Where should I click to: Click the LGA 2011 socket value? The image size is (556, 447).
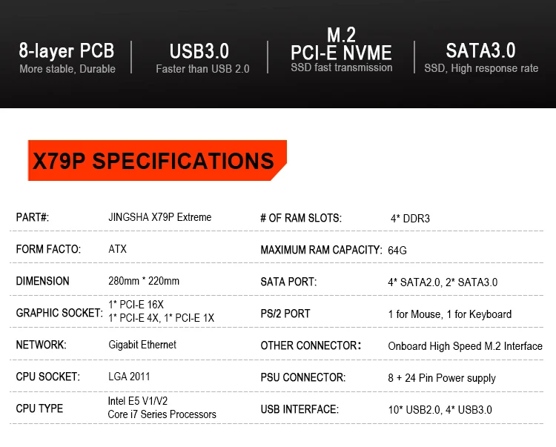(x=129, y=377)
